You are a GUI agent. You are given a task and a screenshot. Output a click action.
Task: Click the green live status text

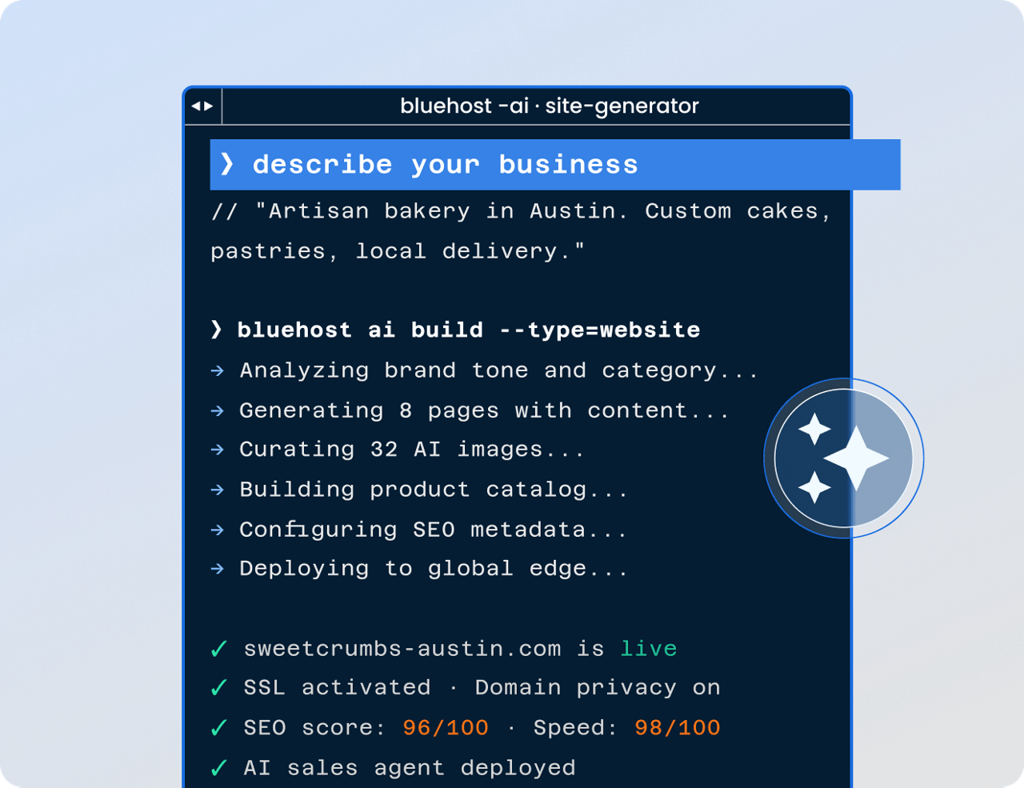(649, 649)
